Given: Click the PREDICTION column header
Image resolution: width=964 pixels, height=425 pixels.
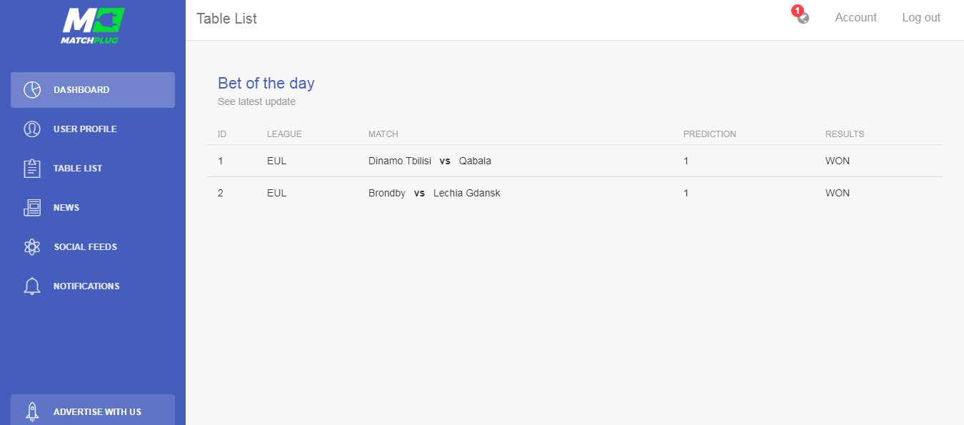Looking at the screenshot, I should tap(710, 134).
